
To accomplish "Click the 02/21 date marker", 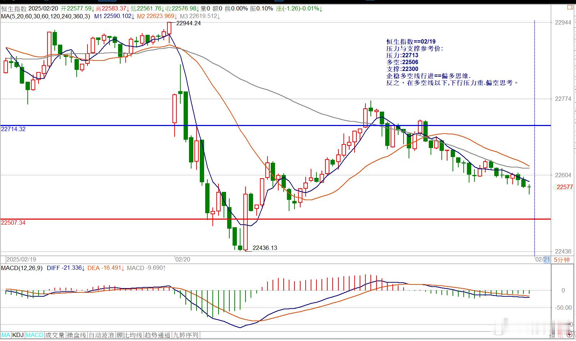I will [542, 260].
